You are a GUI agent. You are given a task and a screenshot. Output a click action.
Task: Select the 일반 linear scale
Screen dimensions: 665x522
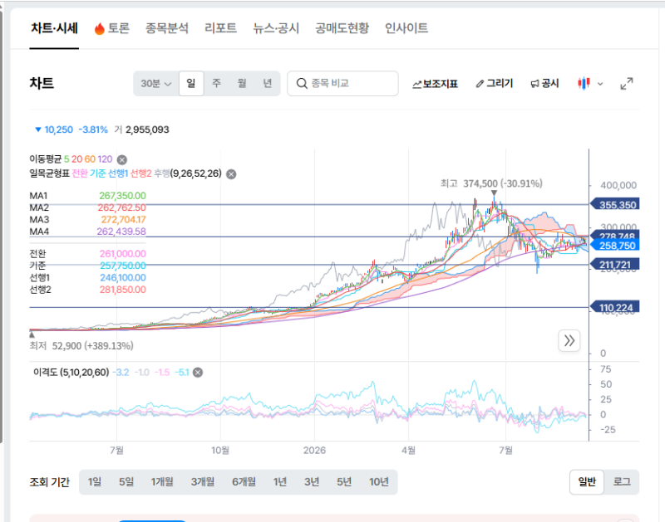point(587,482)
